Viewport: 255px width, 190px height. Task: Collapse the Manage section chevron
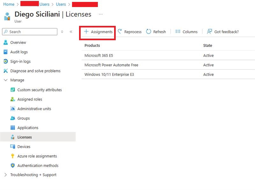point(6,80)
